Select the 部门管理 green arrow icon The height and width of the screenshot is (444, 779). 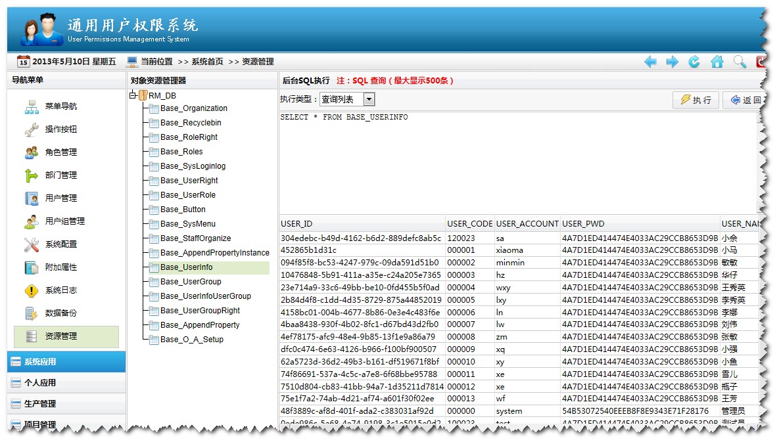[x=32, y=175]
